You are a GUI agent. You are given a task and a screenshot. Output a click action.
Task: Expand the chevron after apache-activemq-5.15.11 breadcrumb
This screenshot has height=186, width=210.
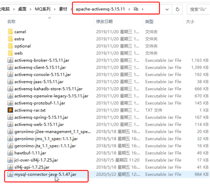coord(129,9)
